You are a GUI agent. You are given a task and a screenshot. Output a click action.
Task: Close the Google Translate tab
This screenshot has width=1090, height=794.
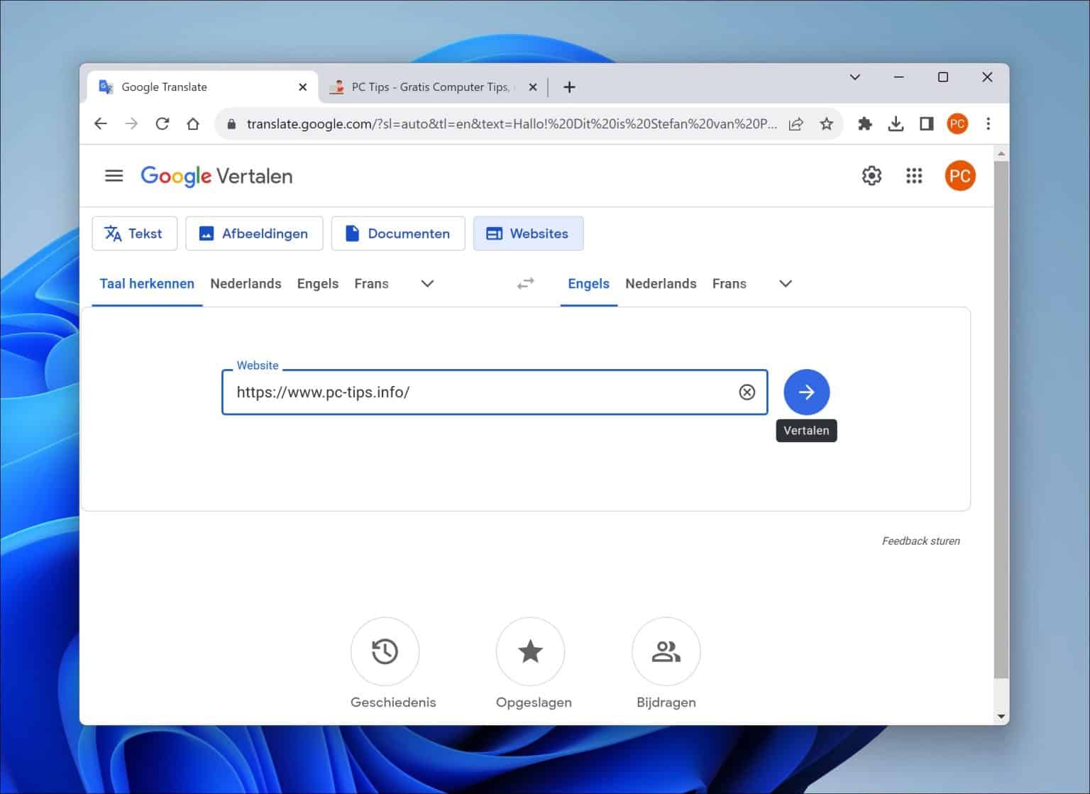tap(303, 87)
